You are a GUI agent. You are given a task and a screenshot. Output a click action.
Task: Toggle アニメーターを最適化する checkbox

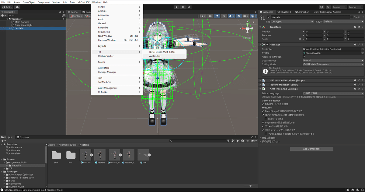click(263, 126)
